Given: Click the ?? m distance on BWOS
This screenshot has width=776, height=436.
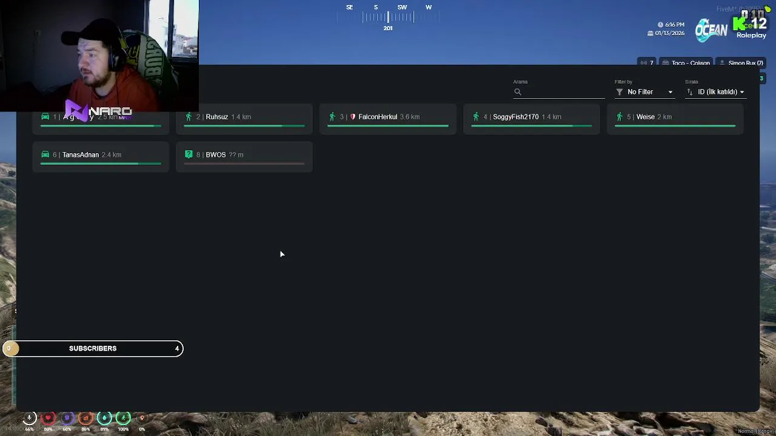Looking at the screenshot, I should tap(236, 155).
